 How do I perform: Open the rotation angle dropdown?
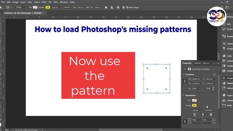coord(200,88)
